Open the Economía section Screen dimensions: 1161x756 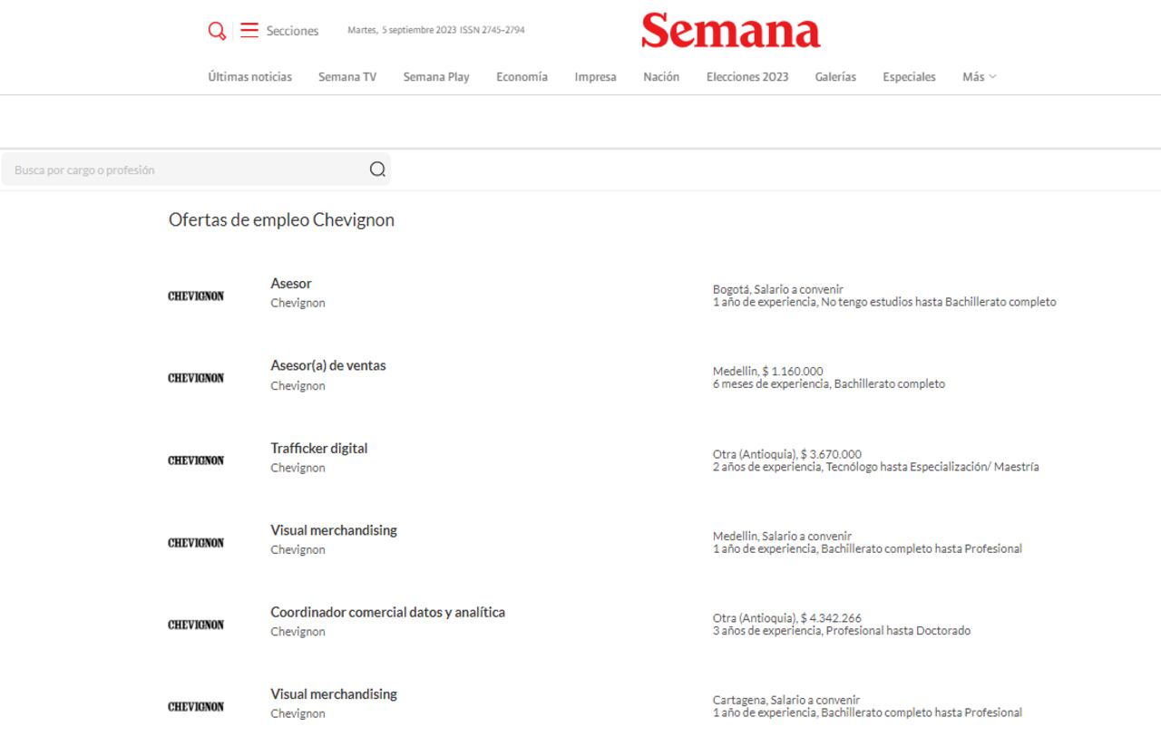pyautogui.click(x=522, y=77)
